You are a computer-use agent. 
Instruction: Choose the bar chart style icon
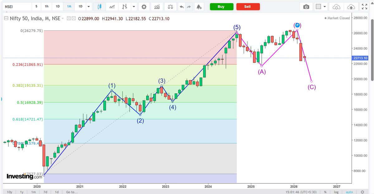[125, 7]
